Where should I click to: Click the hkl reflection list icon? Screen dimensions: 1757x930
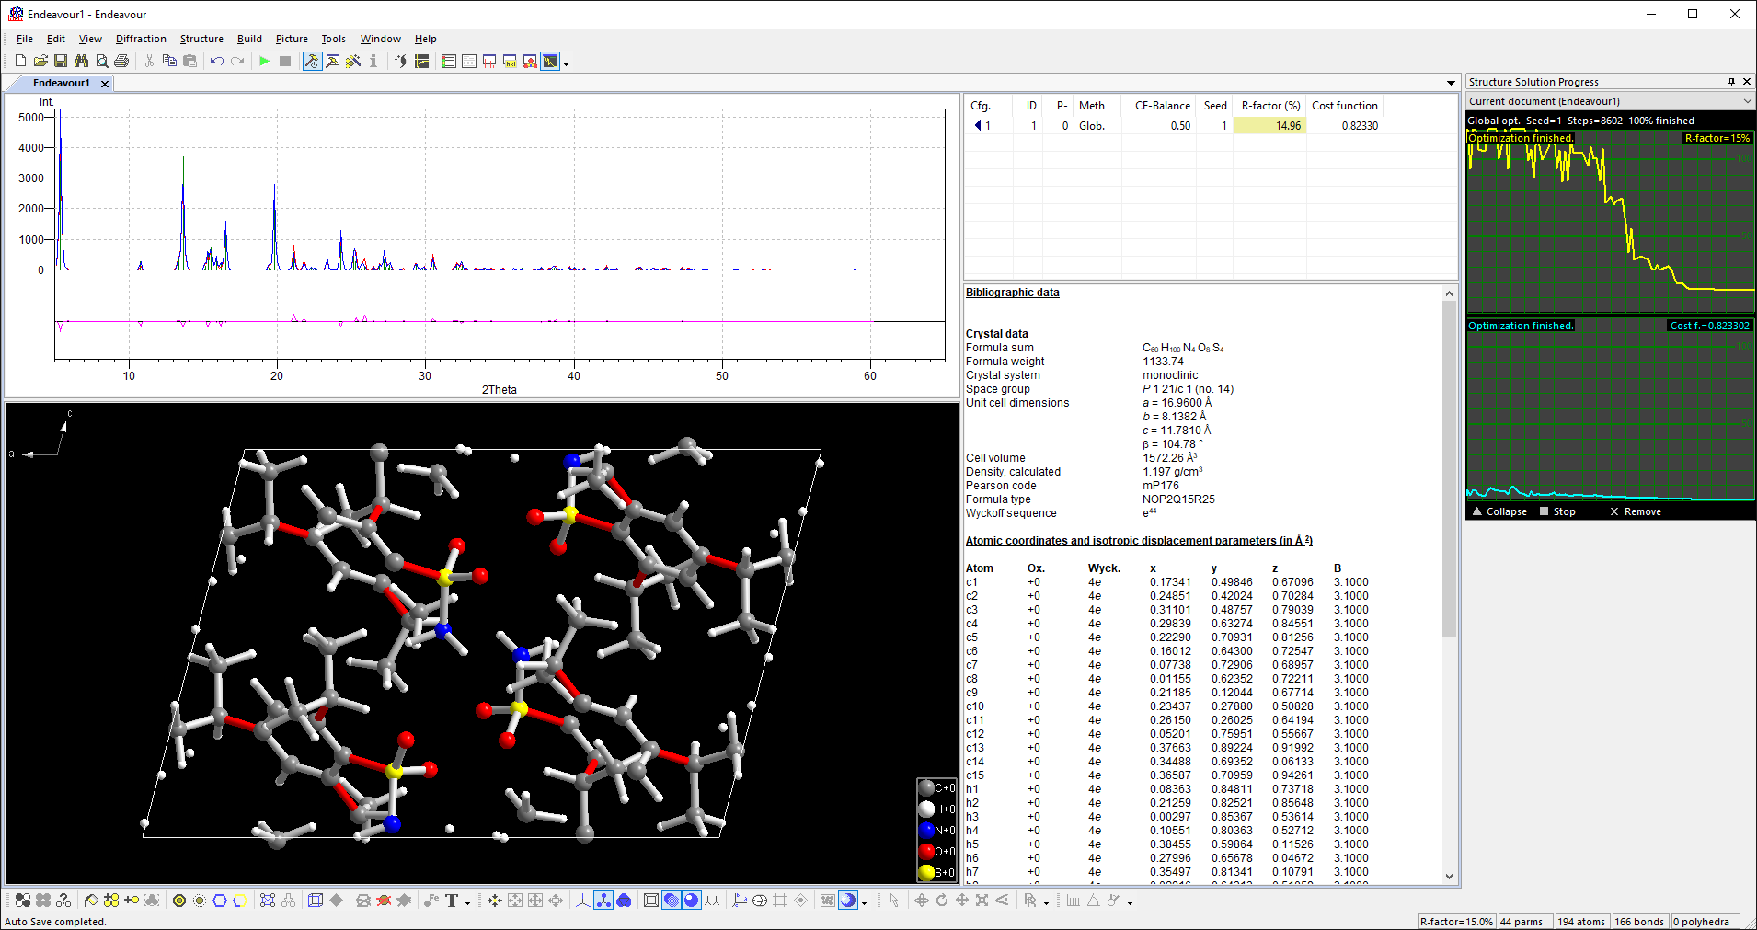point(510,62)
